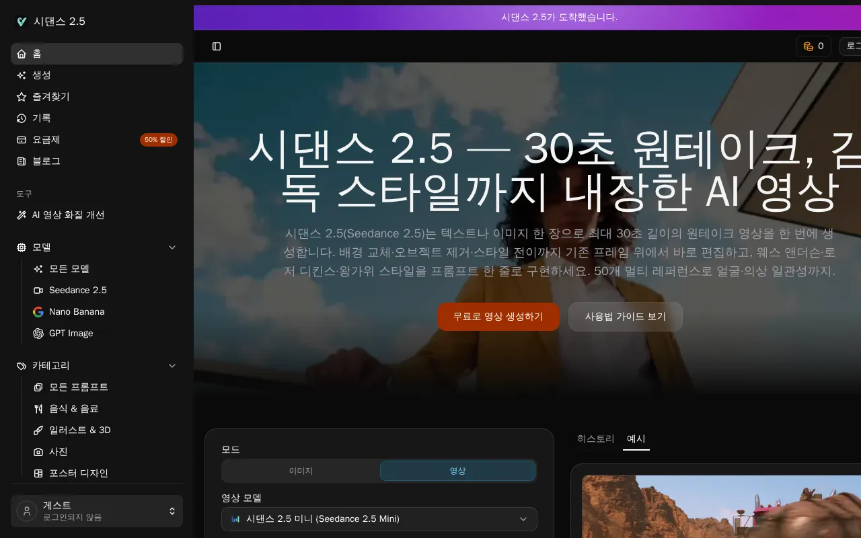Screen dimensions: 861x538
Task: Click the utensils icon beside 음식 & 음료
Action: (38, 409)
